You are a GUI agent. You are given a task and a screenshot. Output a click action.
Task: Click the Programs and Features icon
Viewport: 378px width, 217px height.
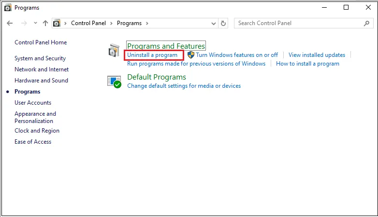(114, 50)
